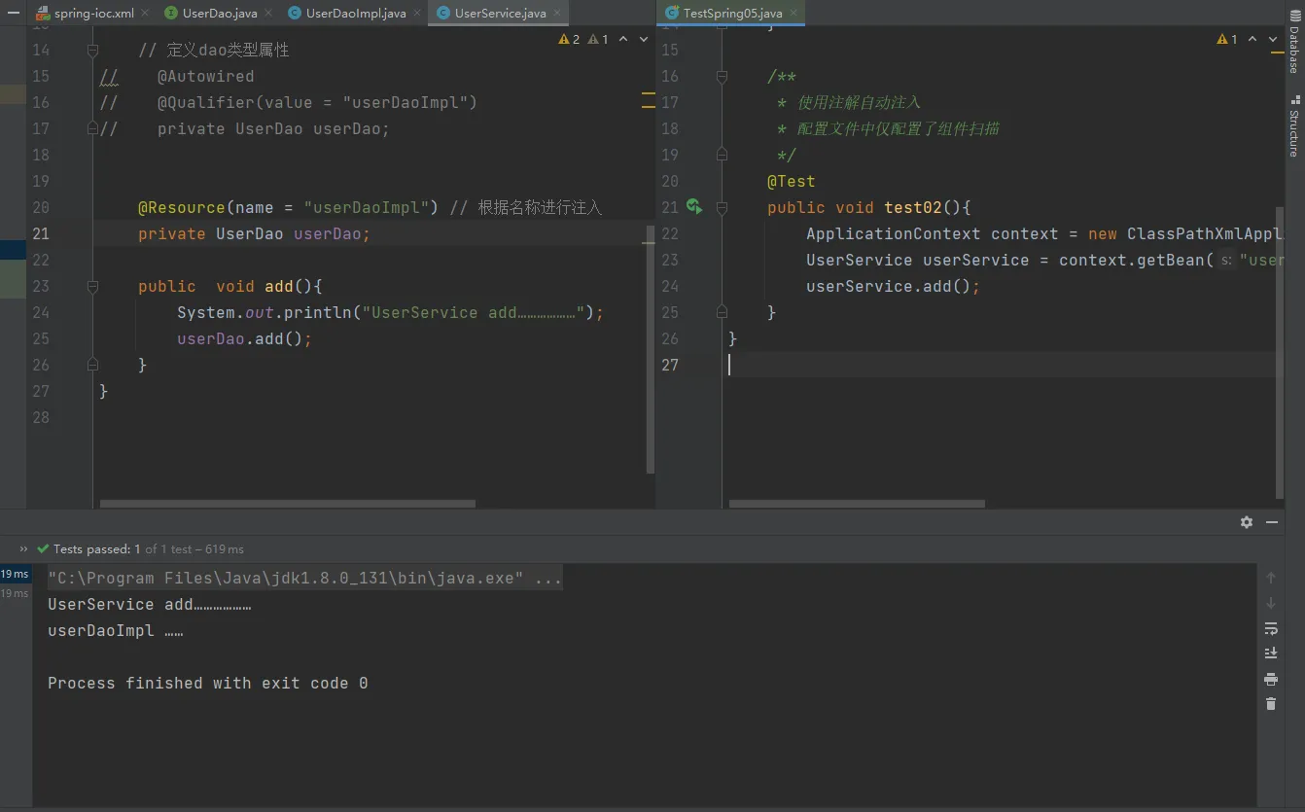
Task: Go to previous highlighted error in TestSpring05 editor
Action: point(1252,40)
